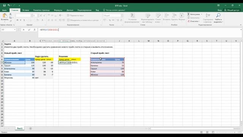The image size is (243, 137).
Task: Open the fill color bucket swatch
Action: [x=37, y=20]
